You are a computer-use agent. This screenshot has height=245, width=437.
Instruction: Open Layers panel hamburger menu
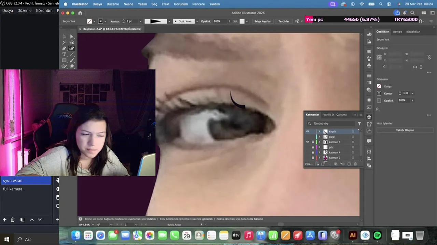[x=361, y=115]
